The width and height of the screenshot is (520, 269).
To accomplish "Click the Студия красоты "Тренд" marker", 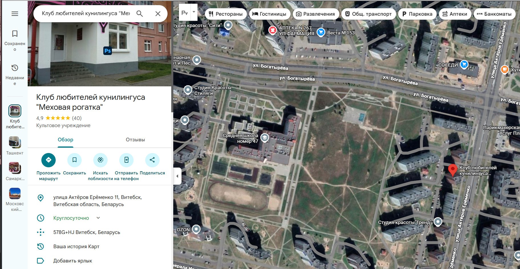I will pyautogui.click(x=438, y=221).
